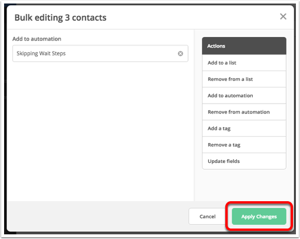Viewport: 300px width, 239px height.
Task: Click blank sidebar space beneath Update fields
Action: pos(244,185)
